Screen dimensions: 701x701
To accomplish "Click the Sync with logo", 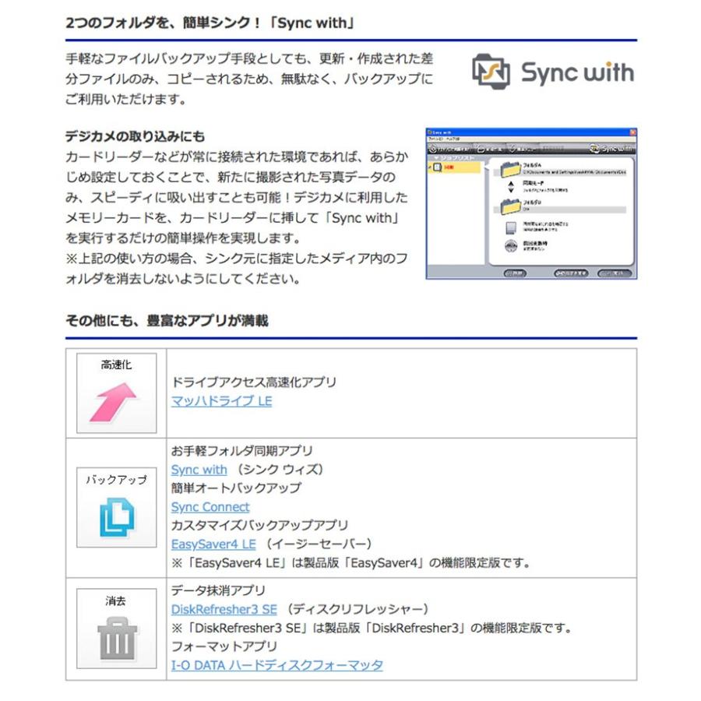I will tap(552, 73).
